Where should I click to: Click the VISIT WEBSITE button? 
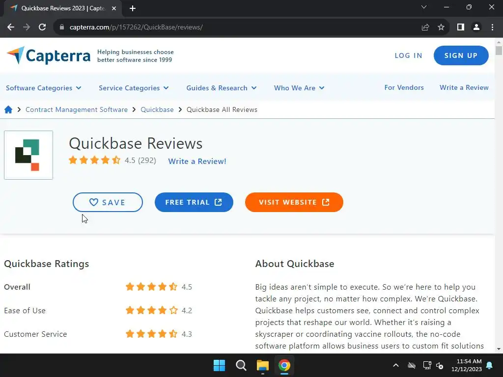pyautogui.click(x=294, y=202)
